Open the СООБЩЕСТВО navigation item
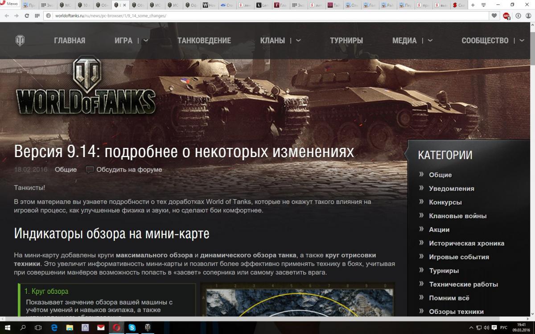Screen dimensions: 535x334 485,41
